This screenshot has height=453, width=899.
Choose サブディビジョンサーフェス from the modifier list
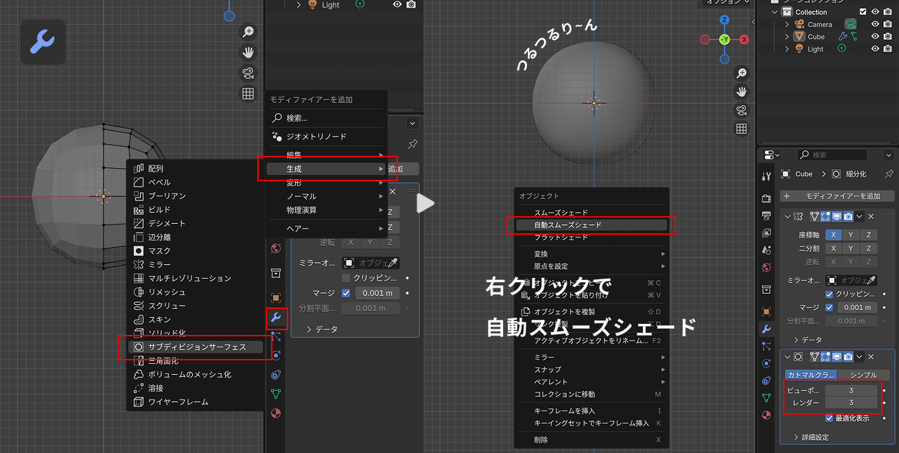(x=196, y=347)
